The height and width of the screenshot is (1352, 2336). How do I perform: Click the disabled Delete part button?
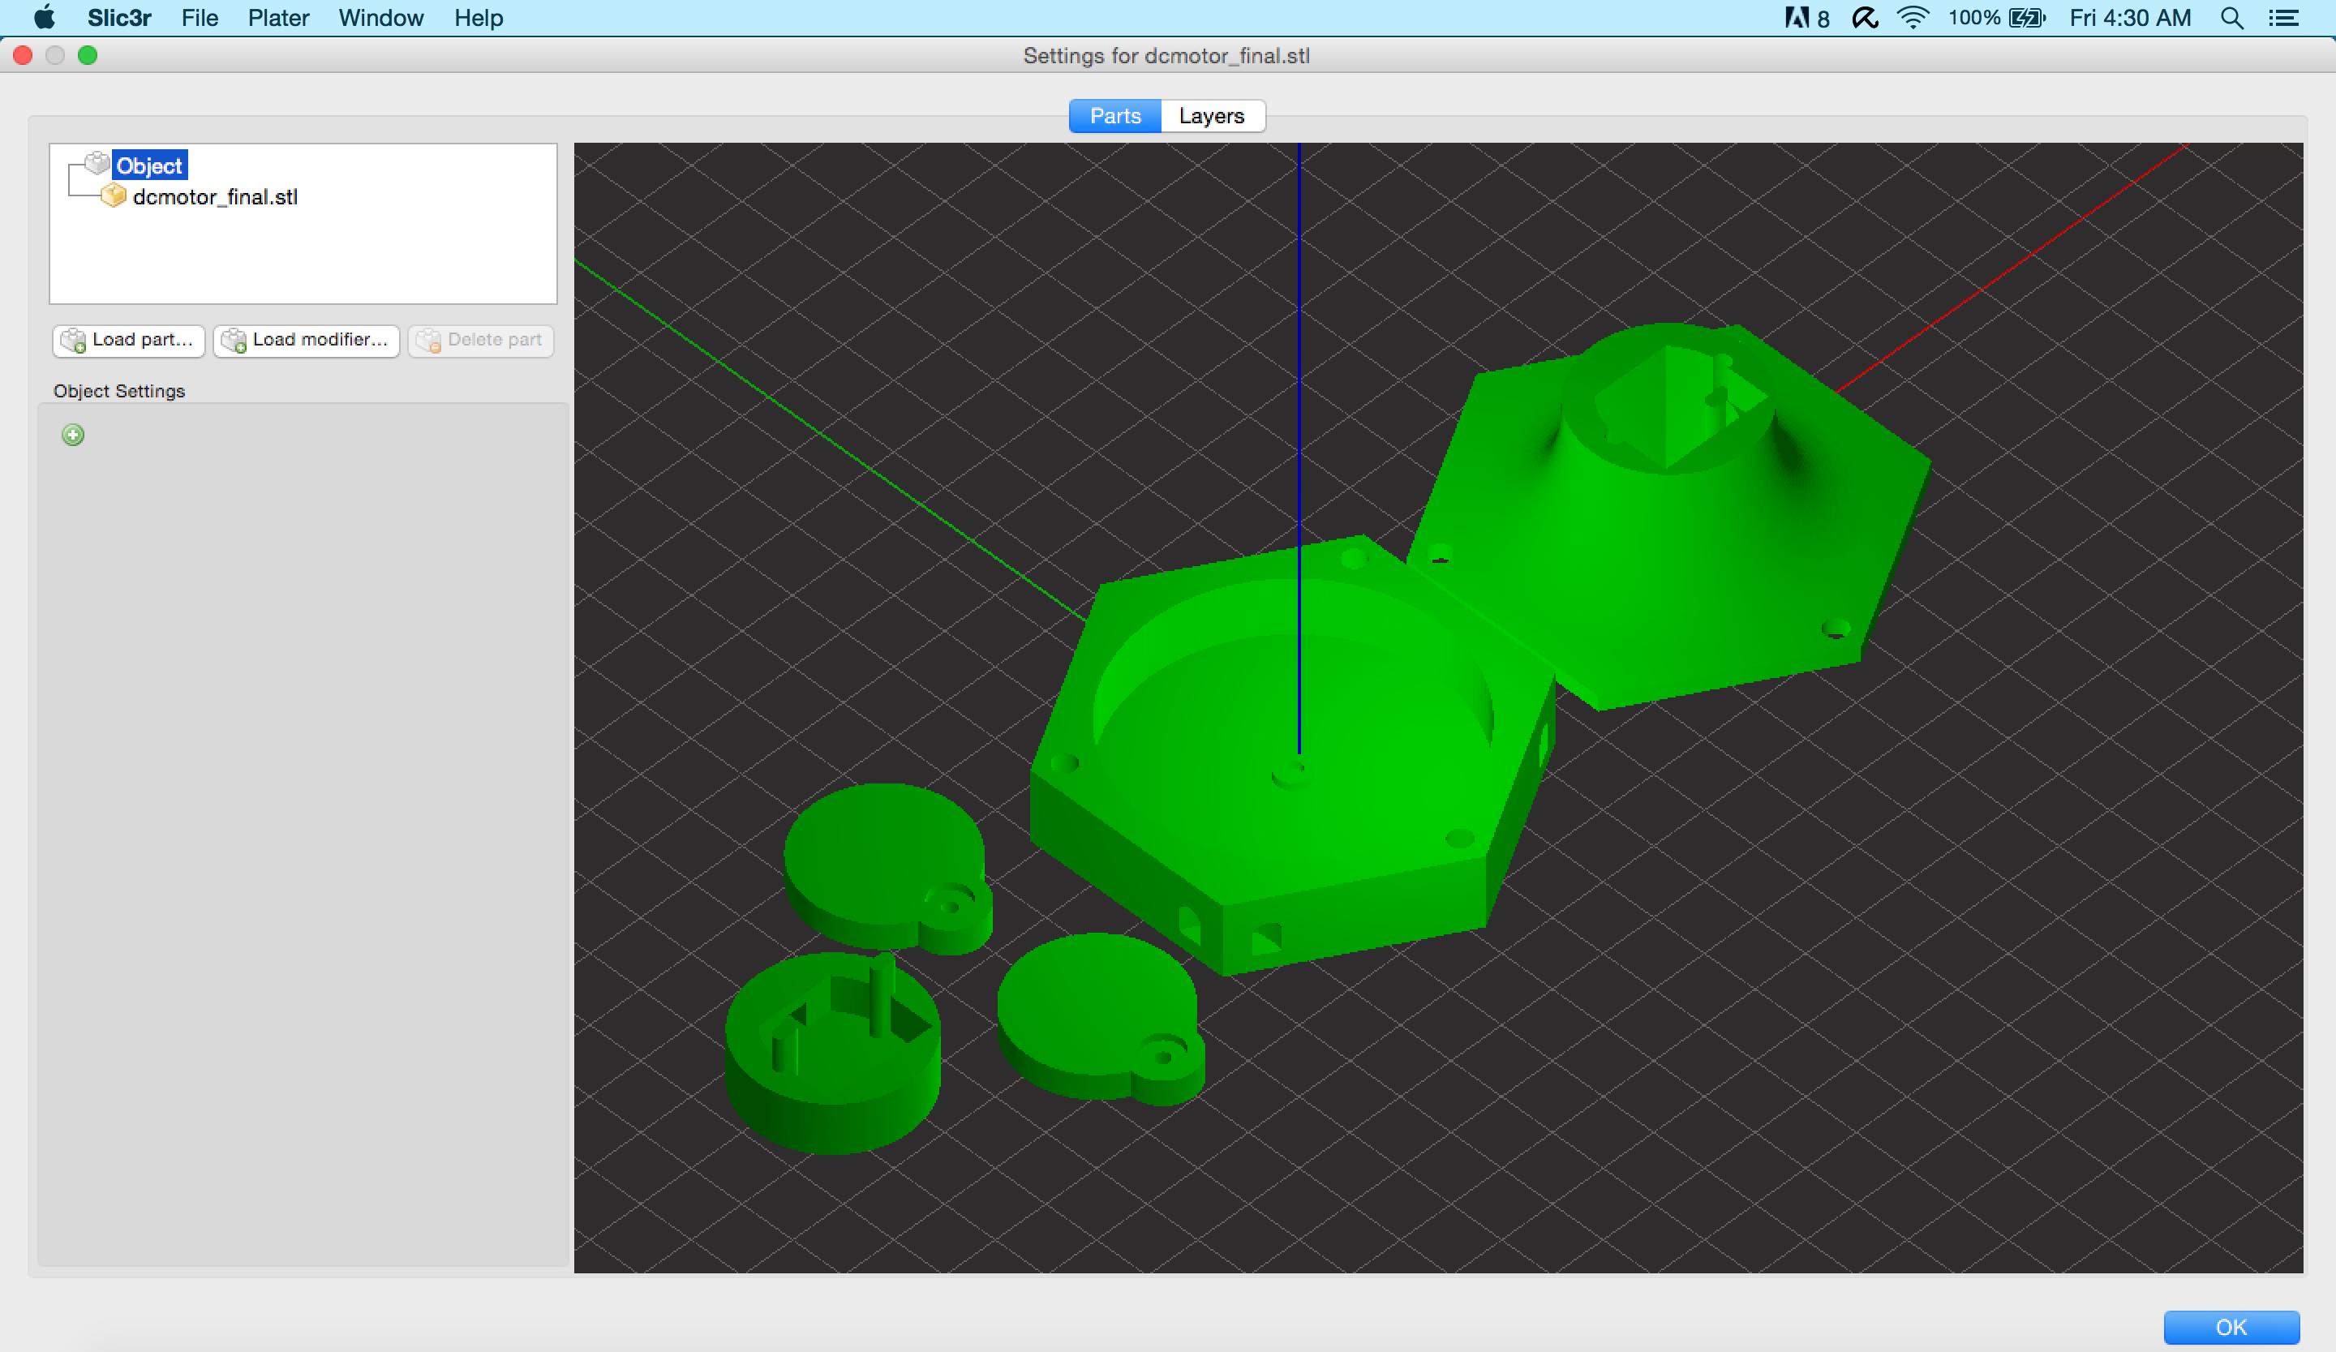(x=480, y=340)
